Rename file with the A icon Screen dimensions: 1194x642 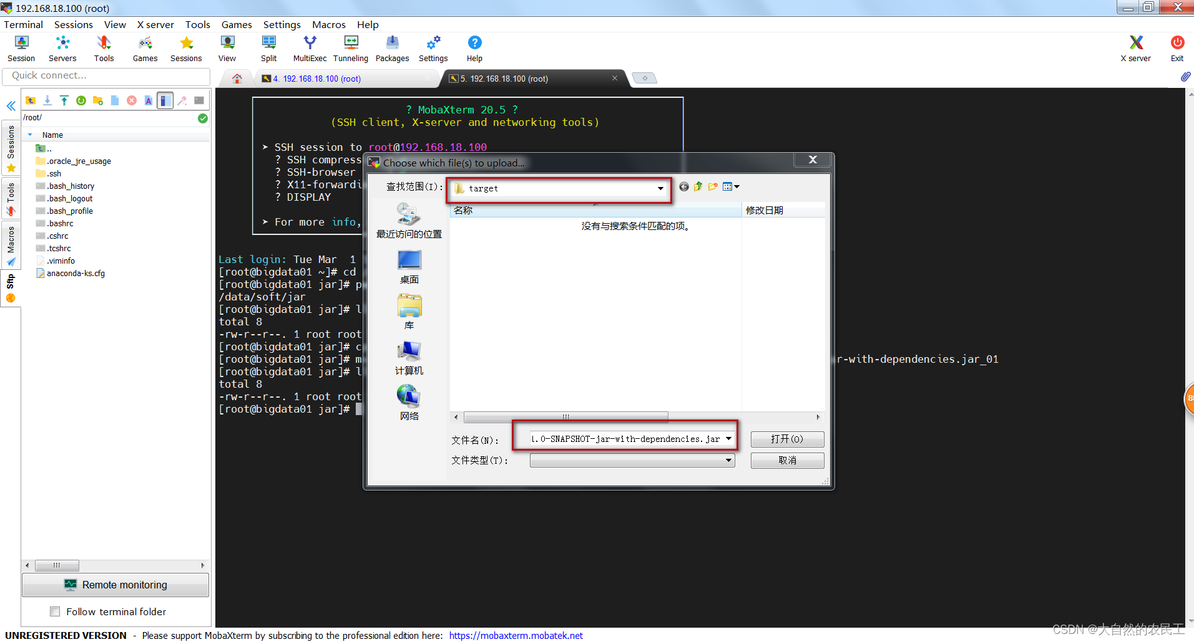click(x=149, y=100)
